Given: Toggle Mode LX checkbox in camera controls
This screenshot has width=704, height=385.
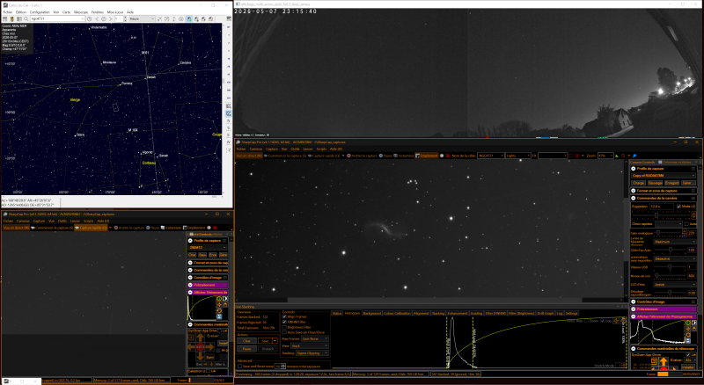Looking at the screenshot, I should pos(678,207).
